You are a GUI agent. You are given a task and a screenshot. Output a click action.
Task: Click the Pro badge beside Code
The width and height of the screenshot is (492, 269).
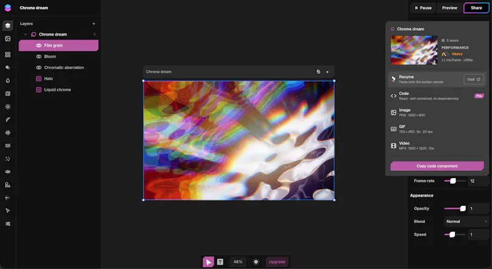[x=479, y=96]
